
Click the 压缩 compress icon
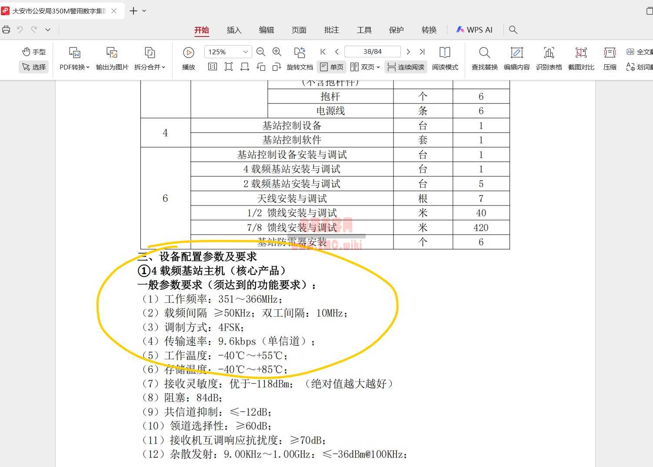click(610, 53)
